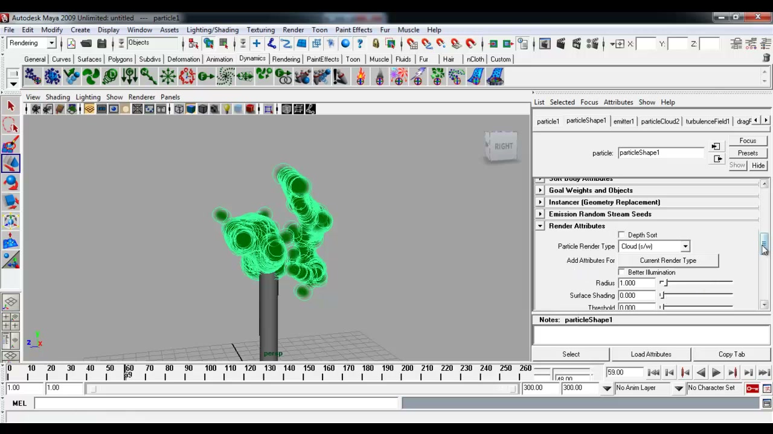
Task: Enable the Better Illumination checkbox
Action: point(621,272)
